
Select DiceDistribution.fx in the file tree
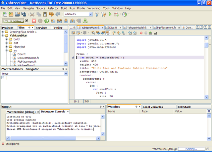(x=28, y=57)
